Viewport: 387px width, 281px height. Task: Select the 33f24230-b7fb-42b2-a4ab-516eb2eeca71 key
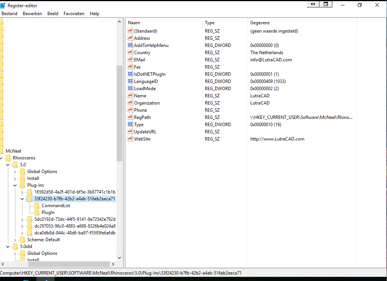[x=75, y=199]
